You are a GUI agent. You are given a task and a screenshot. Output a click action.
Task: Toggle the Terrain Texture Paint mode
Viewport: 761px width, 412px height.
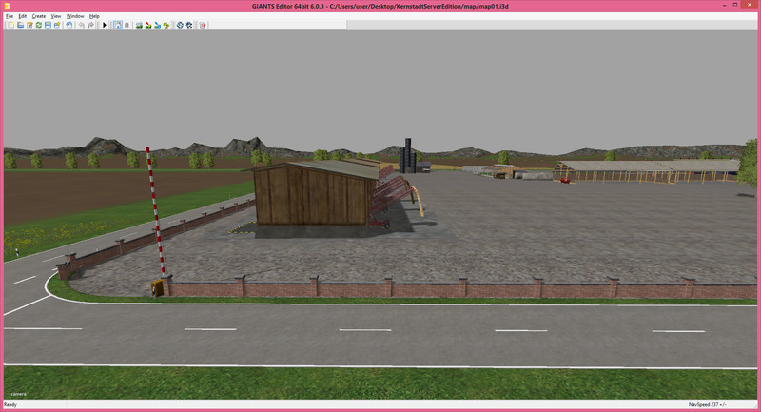pyautogui.click(x=148, y=25)
